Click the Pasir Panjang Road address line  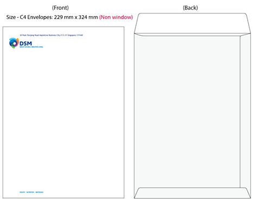tap(51, 35)
